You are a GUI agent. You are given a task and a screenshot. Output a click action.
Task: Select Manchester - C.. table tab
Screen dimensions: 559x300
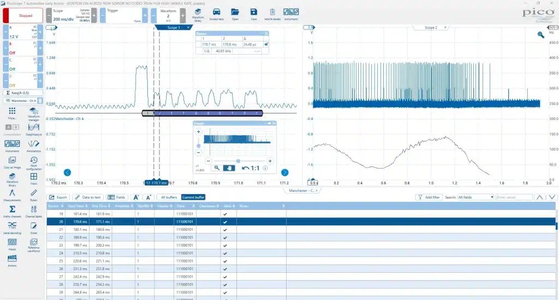pos(301,190)
